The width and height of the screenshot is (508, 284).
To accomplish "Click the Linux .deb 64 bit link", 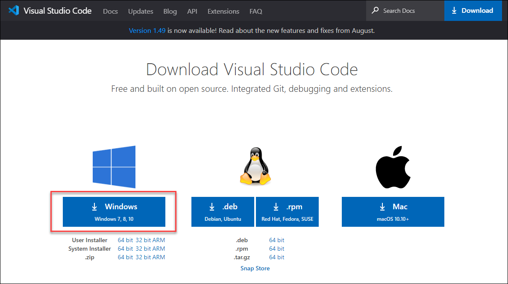I will coord(277,240).
